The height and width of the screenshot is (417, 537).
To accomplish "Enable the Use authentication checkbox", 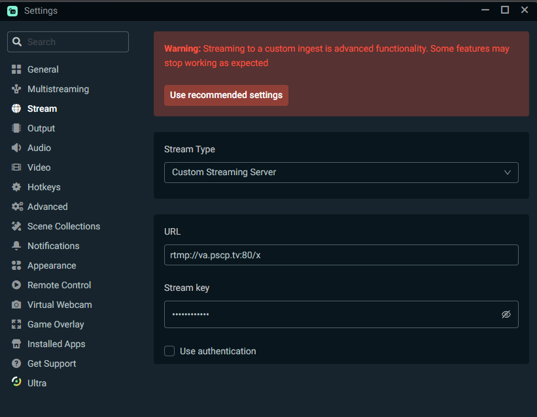I will [169, 351].
